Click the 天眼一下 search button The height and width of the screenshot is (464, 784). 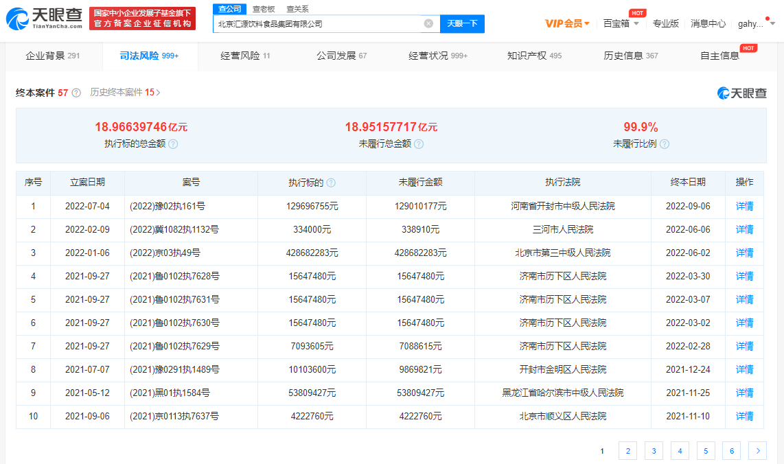pyautogui.click(x=462, y=23)
